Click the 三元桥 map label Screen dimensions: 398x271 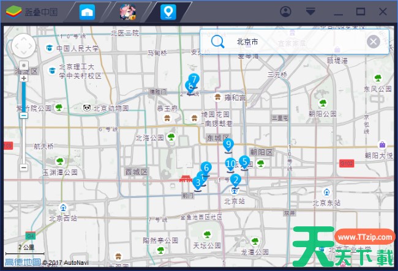(x=277, y=75)
